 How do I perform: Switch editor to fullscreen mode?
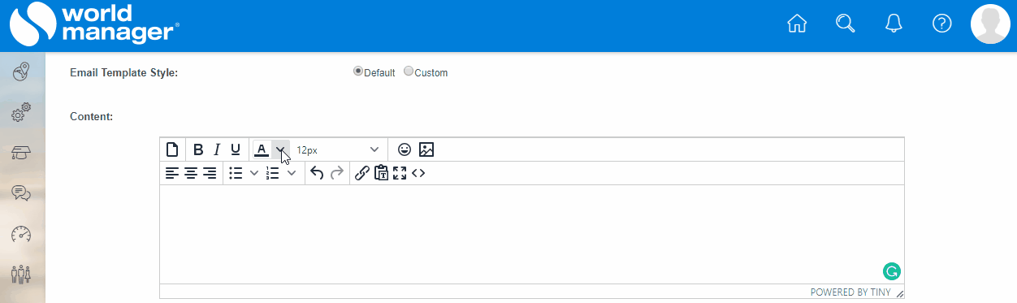point(400,173)
